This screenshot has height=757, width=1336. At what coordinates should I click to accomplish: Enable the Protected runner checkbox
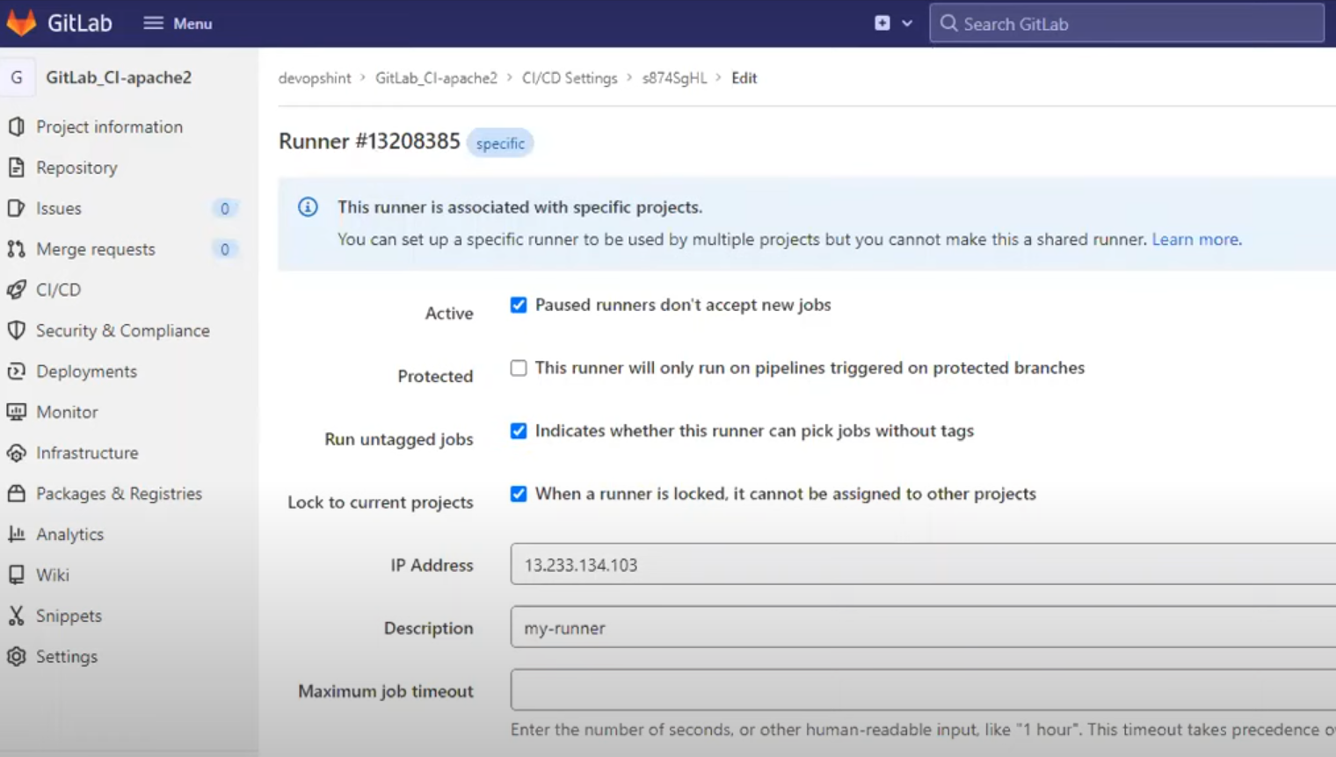point(519,368)
